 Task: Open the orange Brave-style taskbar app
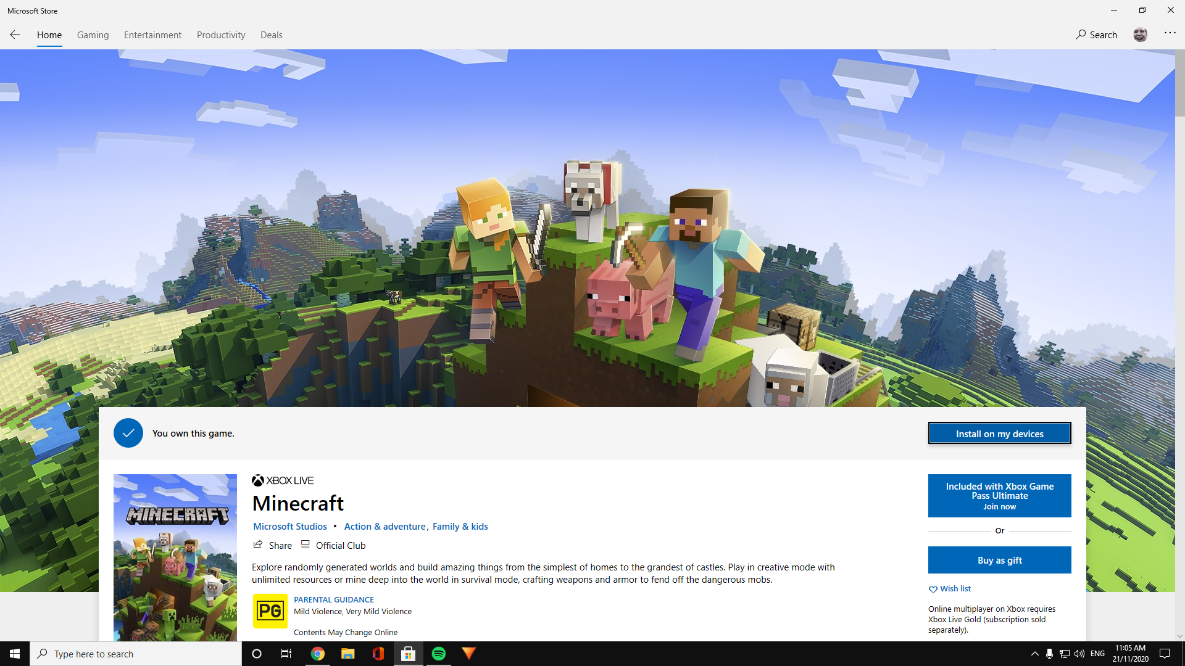click(x=469, y=654)
